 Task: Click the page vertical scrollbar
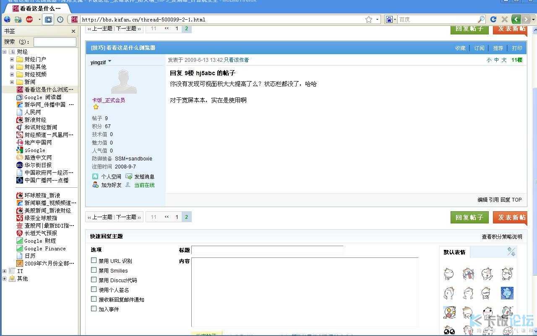[x=534, y=181]
